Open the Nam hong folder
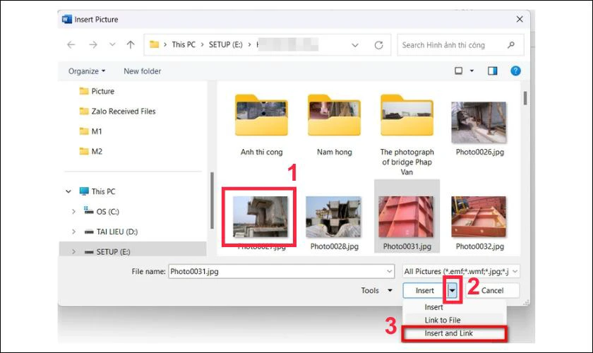The width and height of the screenshot is (593, 353). [x=335, y=125]
